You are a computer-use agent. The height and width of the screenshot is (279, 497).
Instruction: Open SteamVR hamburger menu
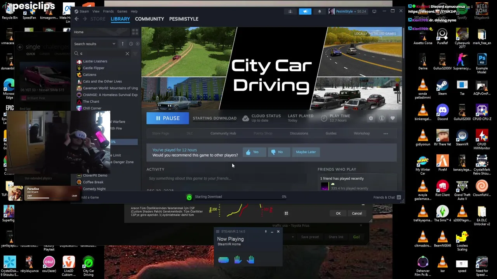(x=217, y=231)
